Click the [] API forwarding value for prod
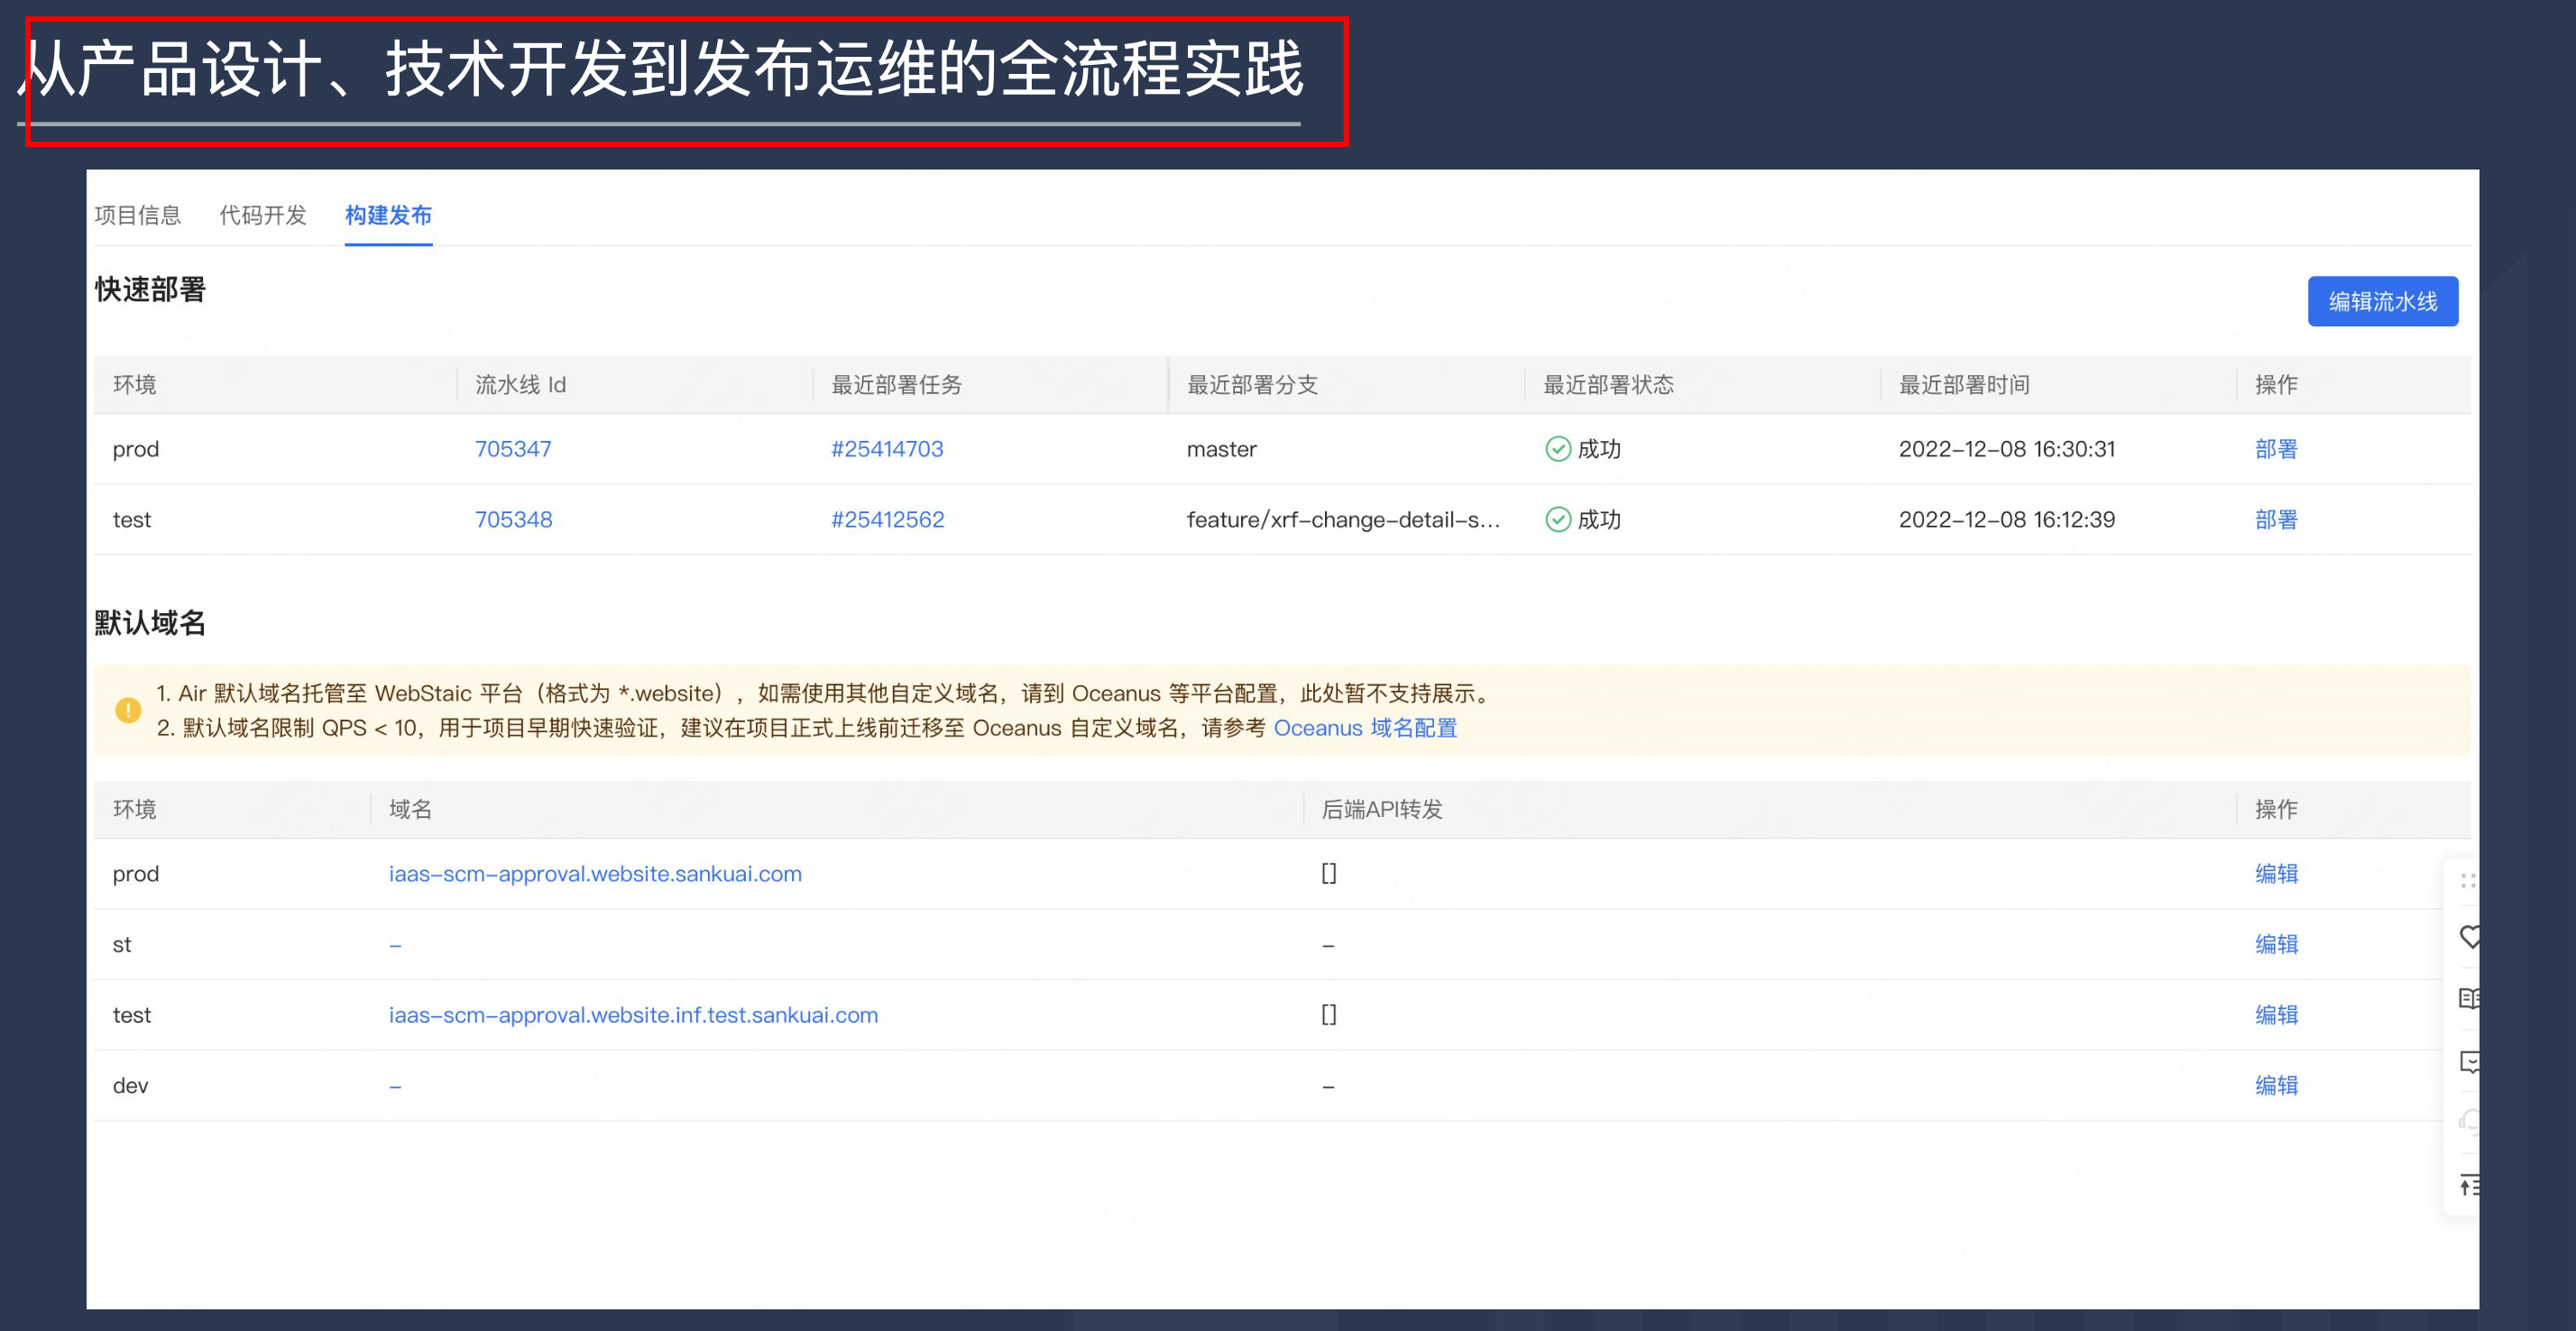The image size is (2576, 1331). pos(1328,873)
